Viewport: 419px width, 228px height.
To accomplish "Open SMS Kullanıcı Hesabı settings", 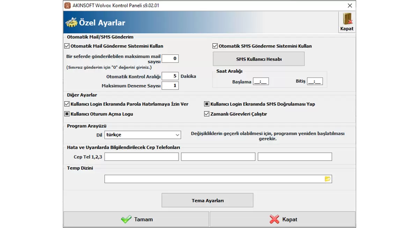I will [x=259, y=59].
